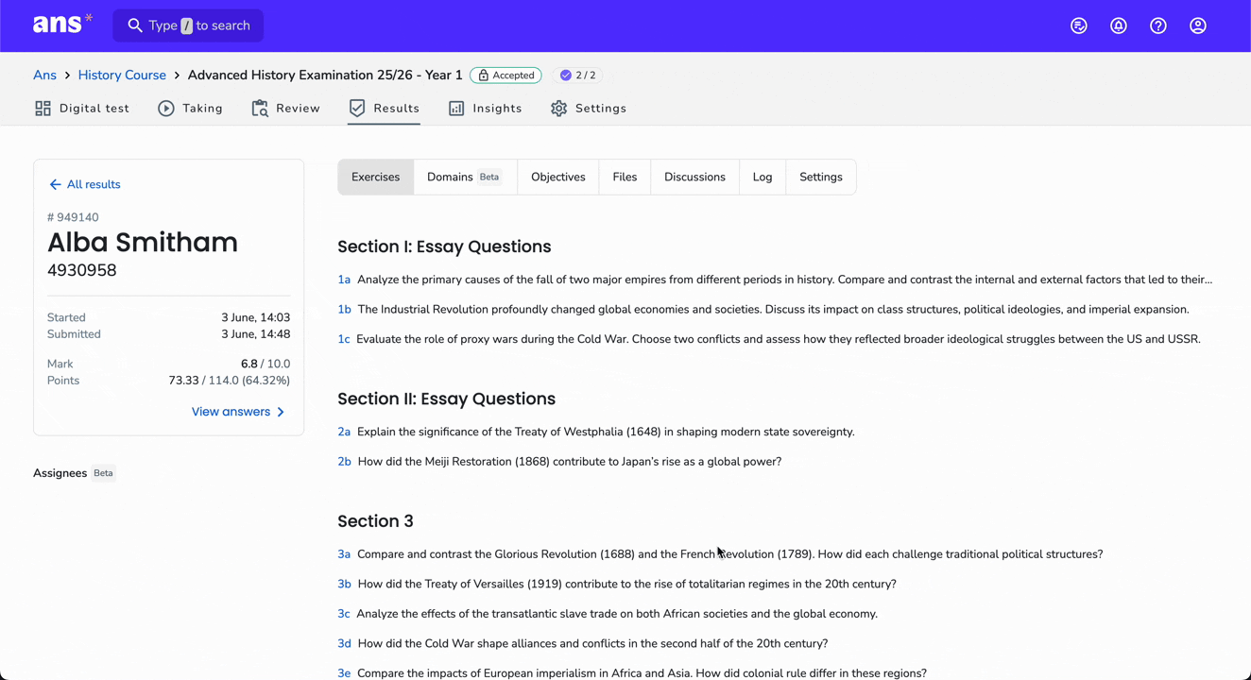
Task: Switch to the Objectives sub-tab
Action: click(x=558, y=178)
